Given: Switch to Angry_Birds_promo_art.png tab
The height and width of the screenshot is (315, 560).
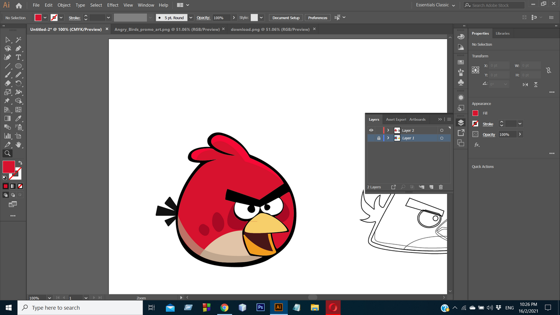Looking at the screenshot, I should pos(167,29).
